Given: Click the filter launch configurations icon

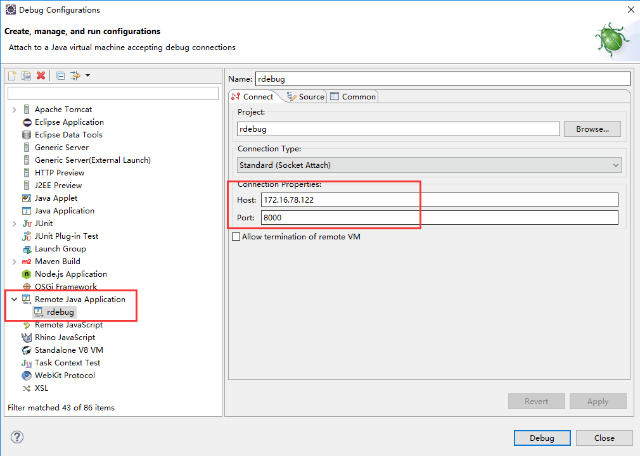Looking at the screenshot, I should coord(75,75).
